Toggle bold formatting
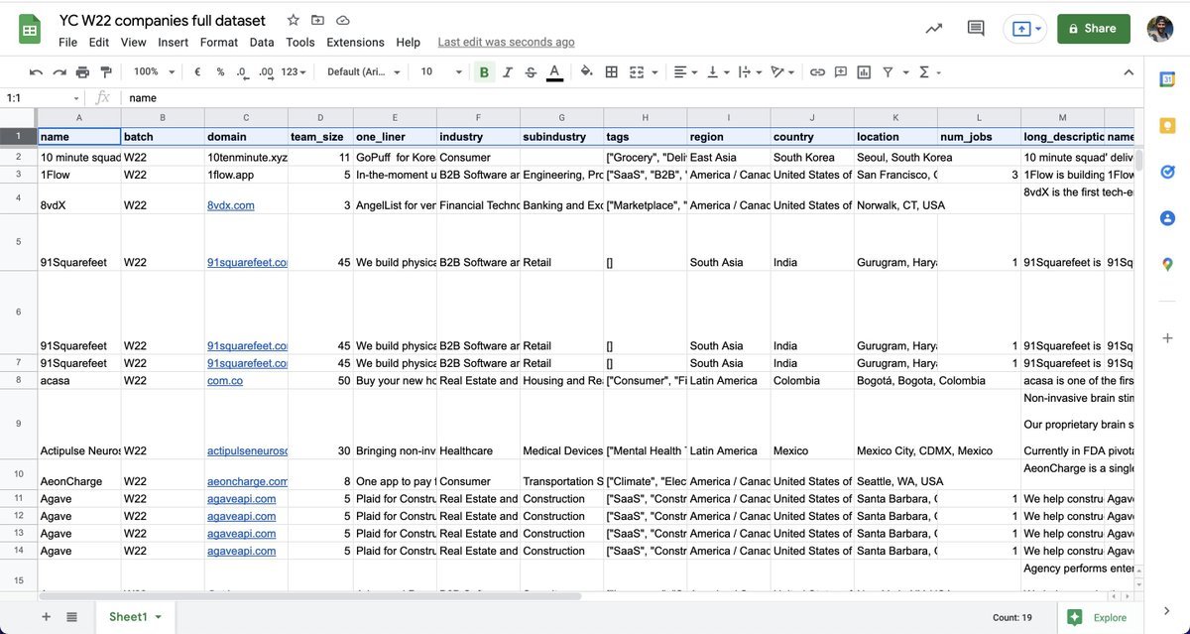 (484, 71)
